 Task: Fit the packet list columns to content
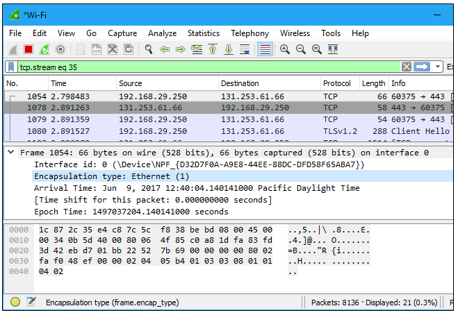coord(333,49)
